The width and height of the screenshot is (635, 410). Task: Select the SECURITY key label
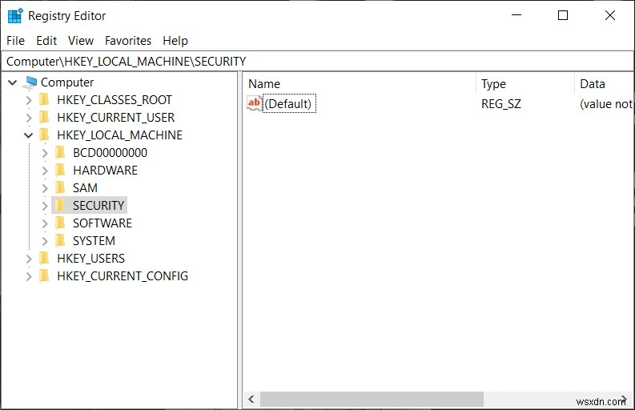click(98, 206)
